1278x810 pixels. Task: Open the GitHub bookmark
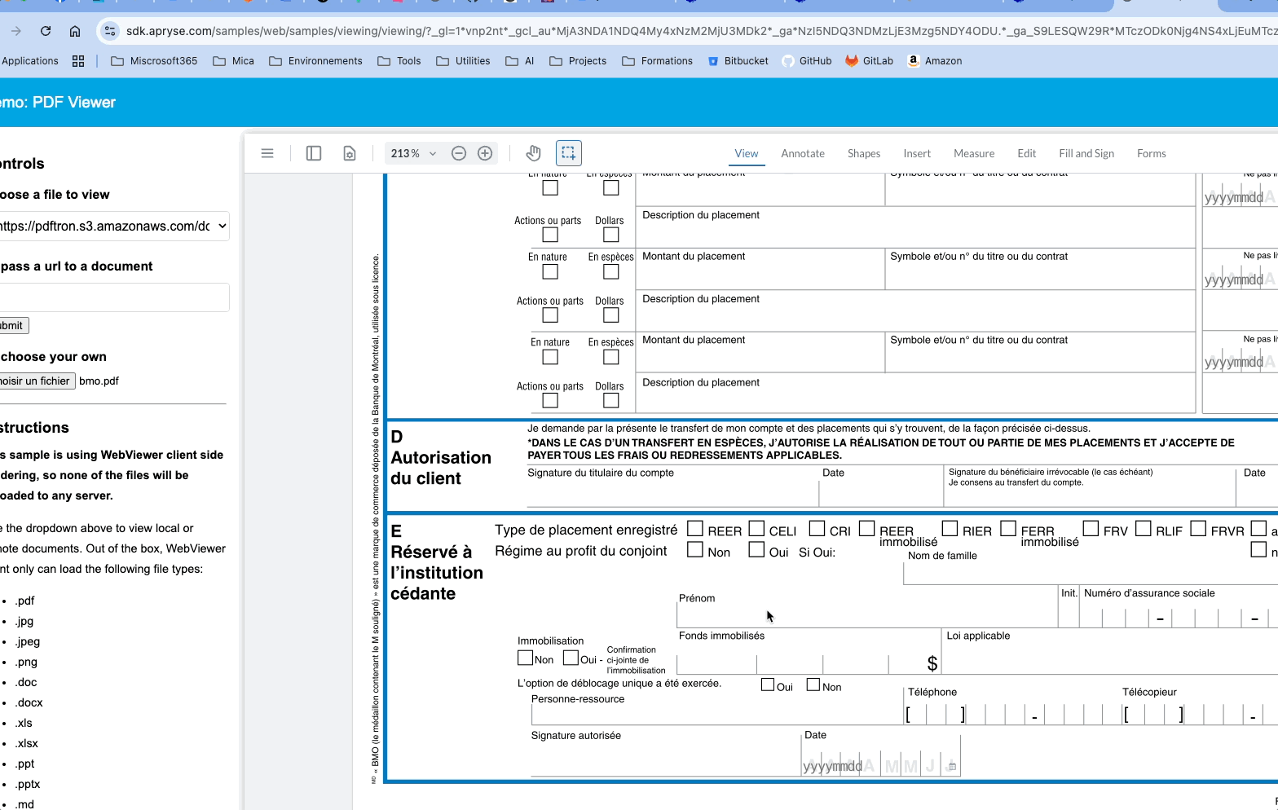tap(807, 61)
